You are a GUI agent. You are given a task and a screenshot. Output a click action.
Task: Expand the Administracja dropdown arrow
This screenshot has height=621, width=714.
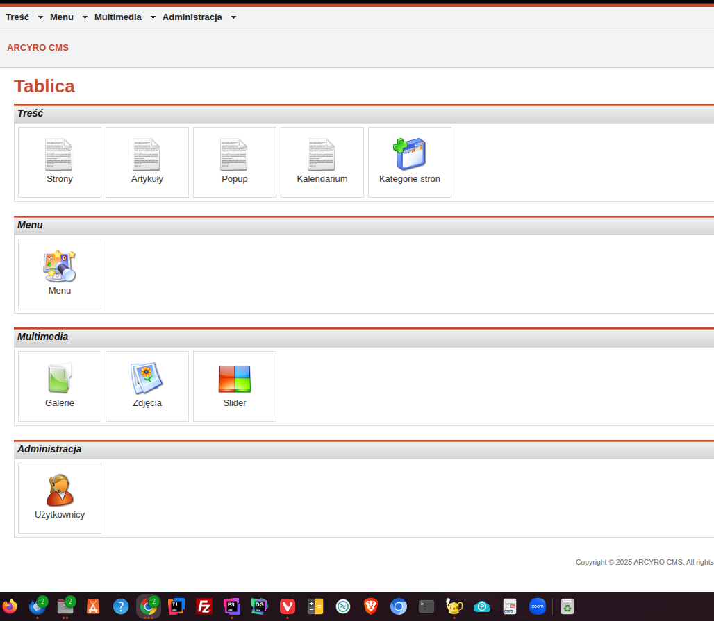pyautogui.click(x=233, y=17)
